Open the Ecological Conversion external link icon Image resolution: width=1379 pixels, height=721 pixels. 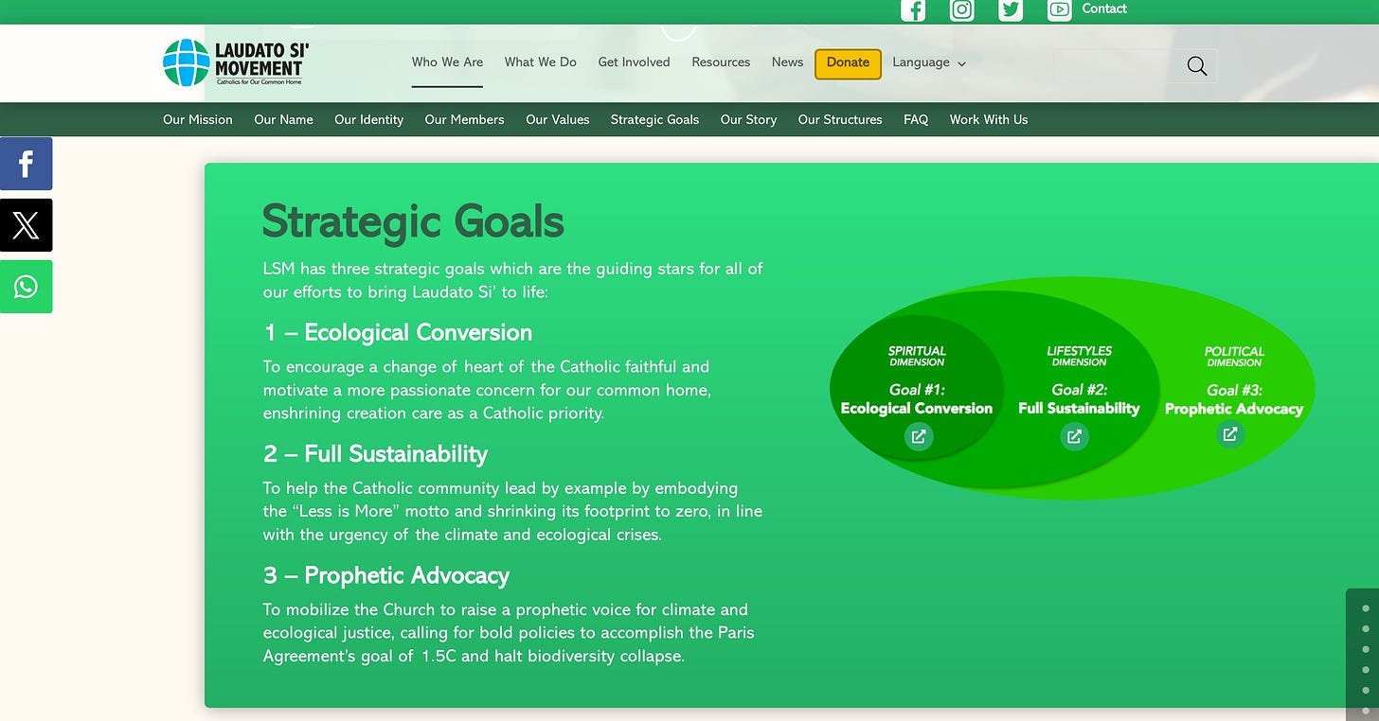tap(918, 436)
